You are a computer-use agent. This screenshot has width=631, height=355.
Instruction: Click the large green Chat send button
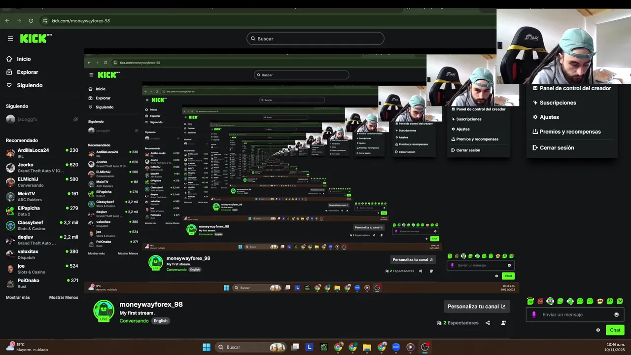click(615, 330)
